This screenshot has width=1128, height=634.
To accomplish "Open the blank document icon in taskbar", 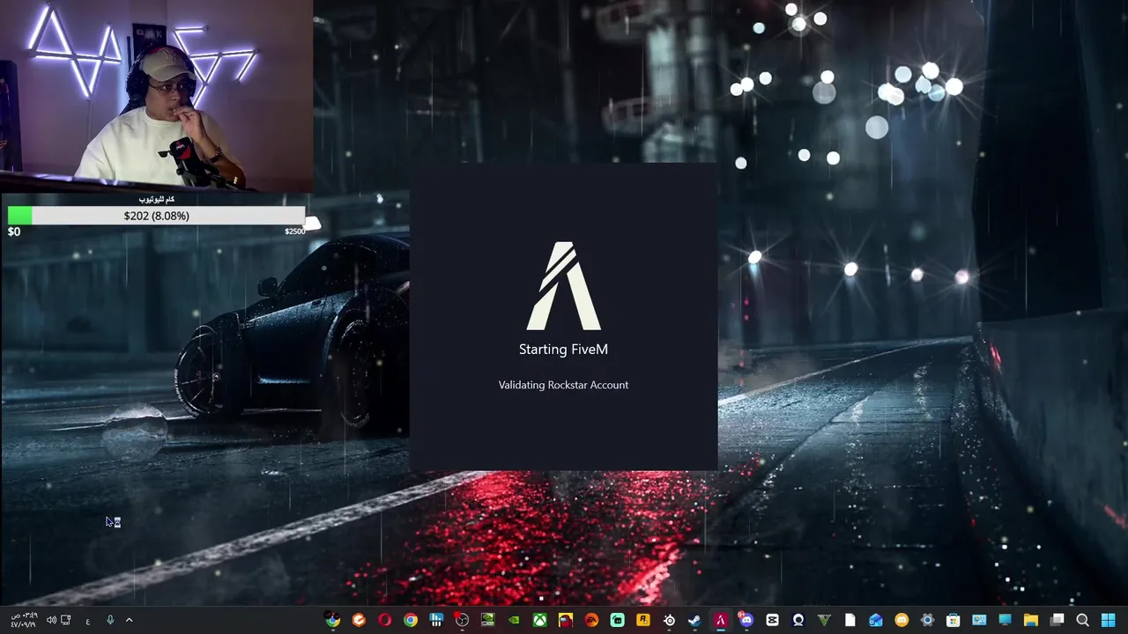I will [850, 620].
